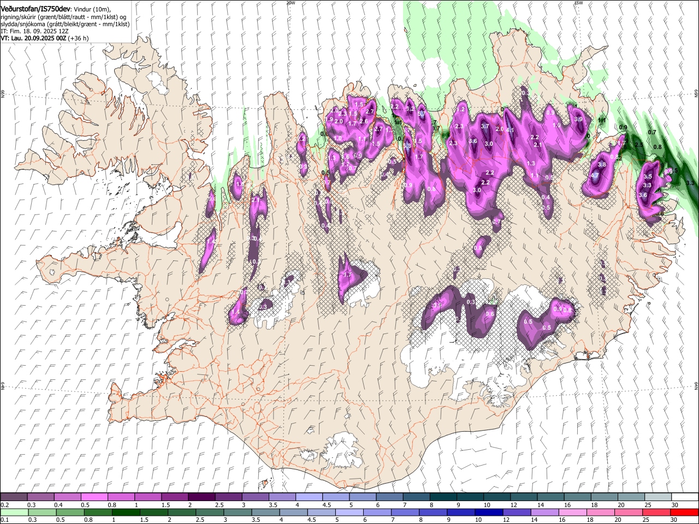This screenshot has width=699, height=524.
Task: Select the 4.1 precipitation label
Action: (x=511, y=130)
